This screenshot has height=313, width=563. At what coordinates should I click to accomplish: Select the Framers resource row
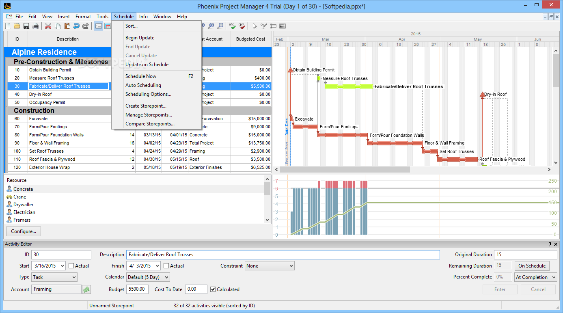click(134, 220)
